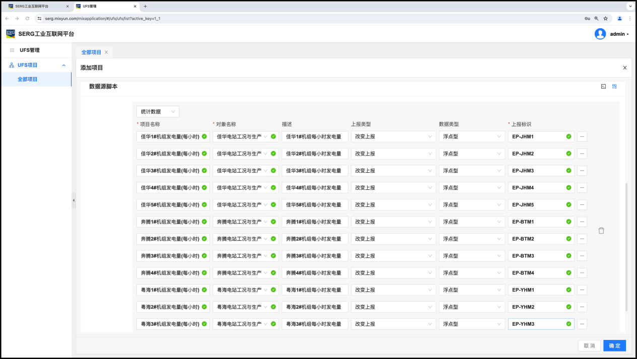
Task: Open the 统计数据 dropdown
Action: [x=158, y=112]
